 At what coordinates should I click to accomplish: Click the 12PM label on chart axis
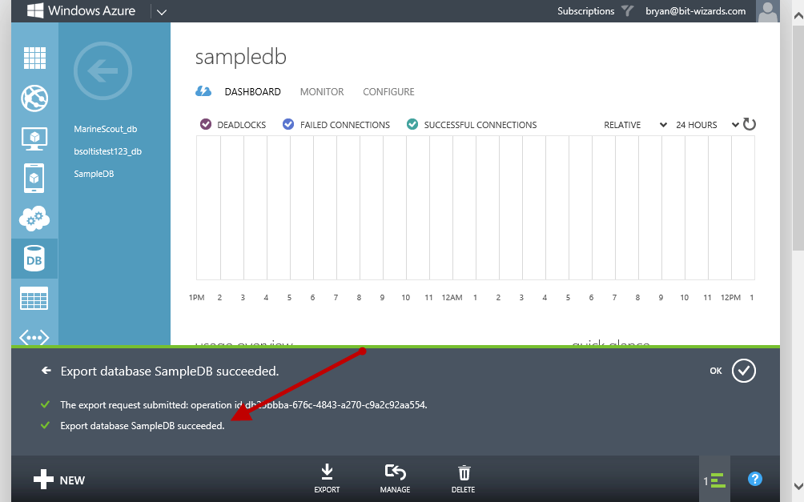pos(730,297)
